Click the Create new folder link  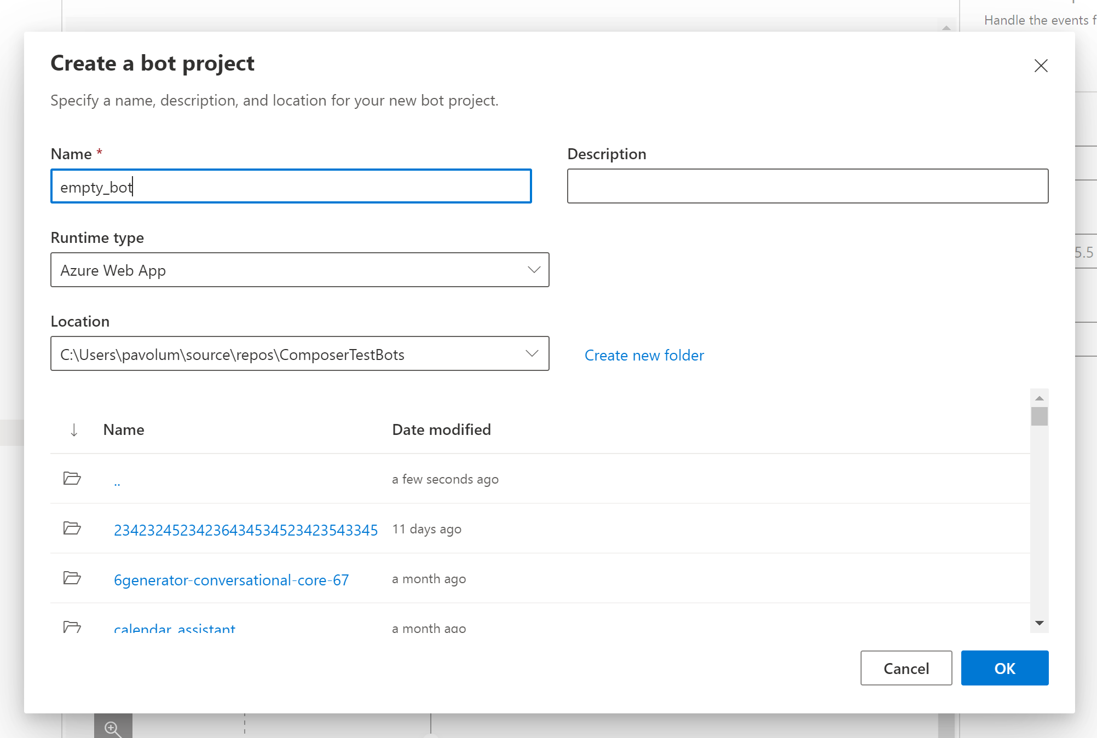pos(644,356)
